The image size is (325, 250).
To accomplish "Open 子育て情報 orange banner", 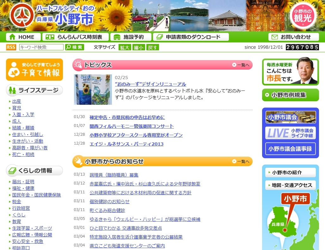I will (34, 70).
